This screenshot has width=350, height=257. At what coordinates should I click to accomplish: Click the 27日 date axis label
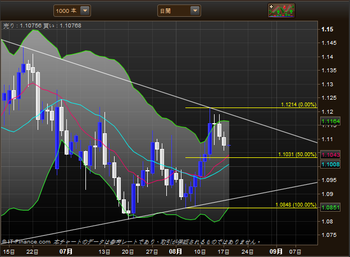(152, 252)
